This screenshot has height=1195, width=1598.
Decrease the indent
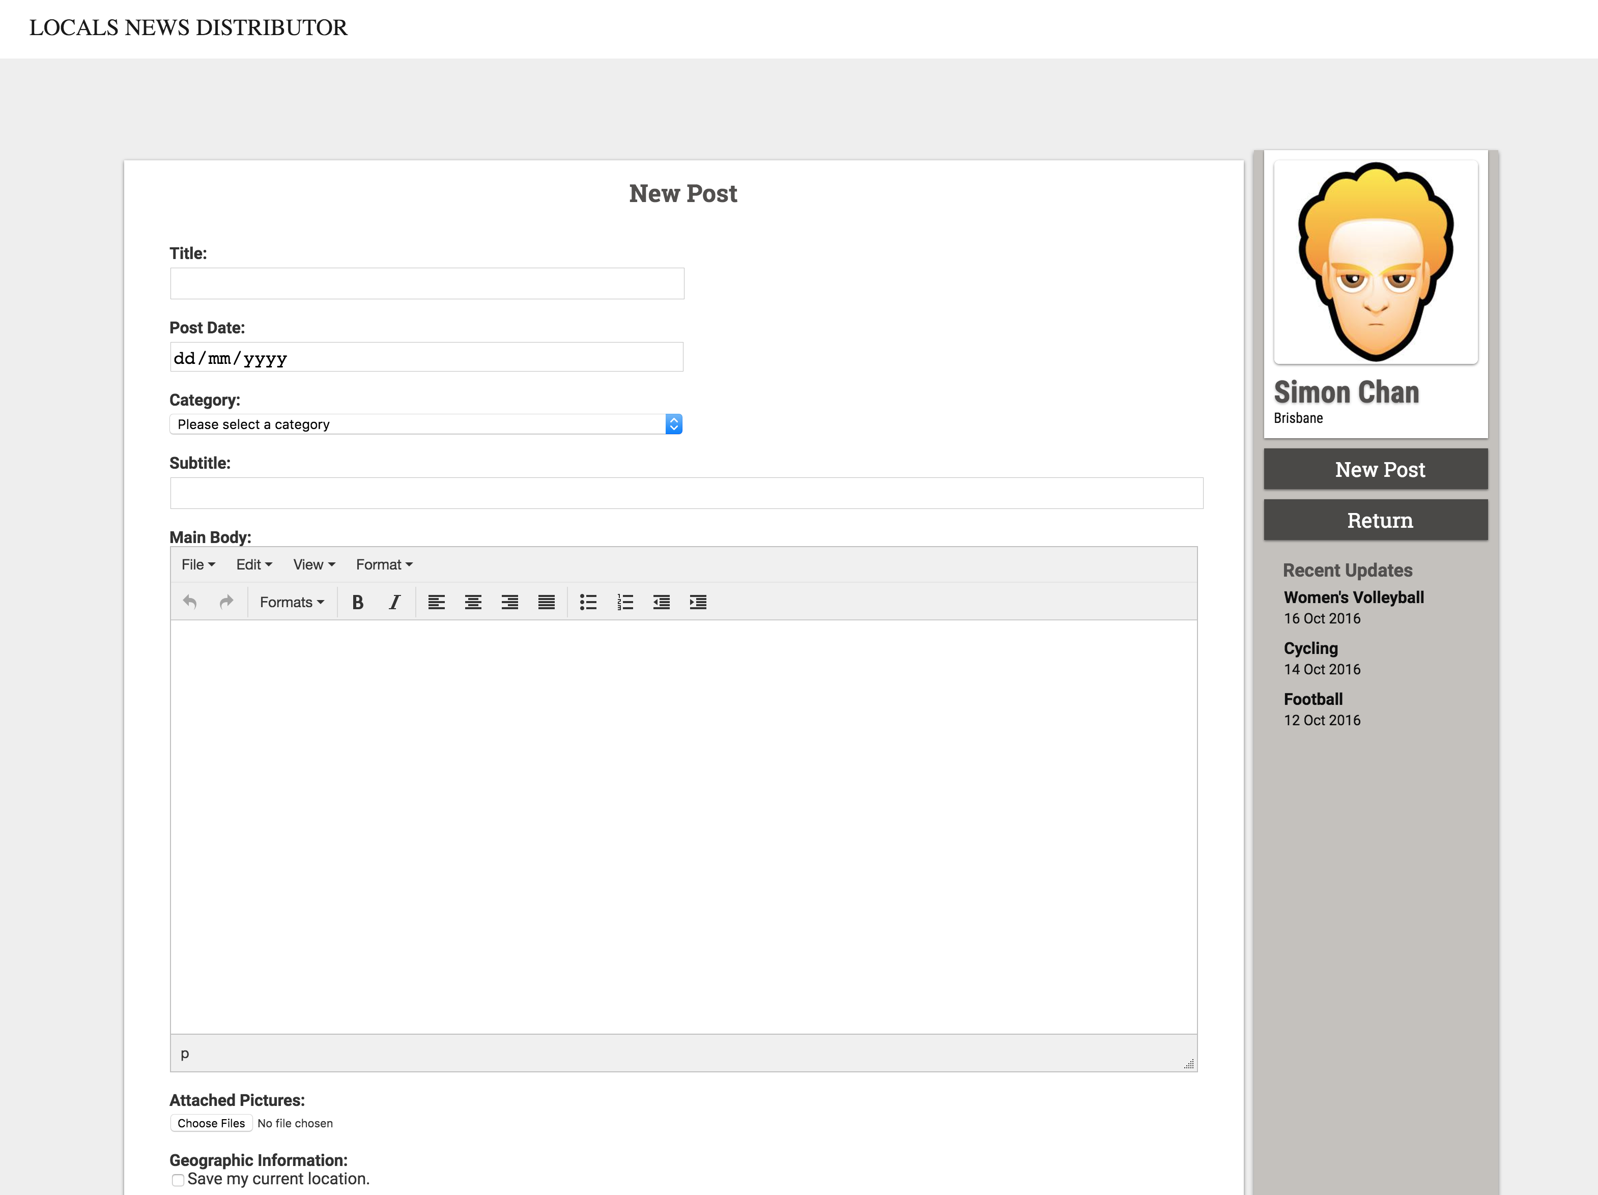[661, 602]
